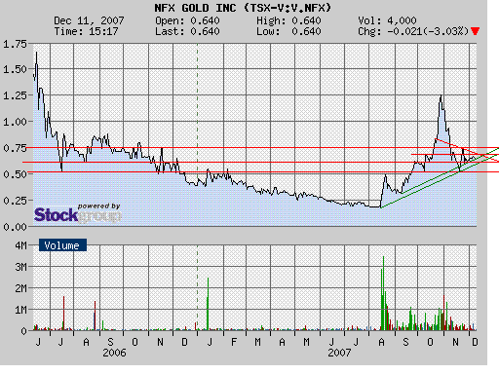Viewport: 499px width, 374px height.
Task: Click the blue Volume label box
Action: [62, 245]
